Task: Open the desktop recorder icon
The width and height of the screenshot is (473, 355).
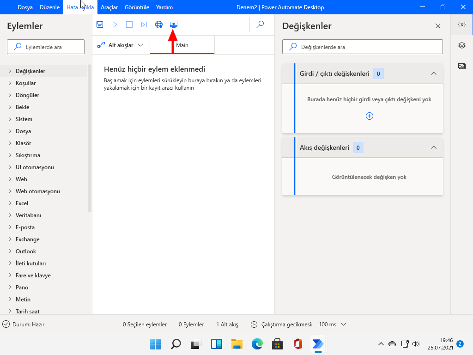Action: click(x=173, y=24)
